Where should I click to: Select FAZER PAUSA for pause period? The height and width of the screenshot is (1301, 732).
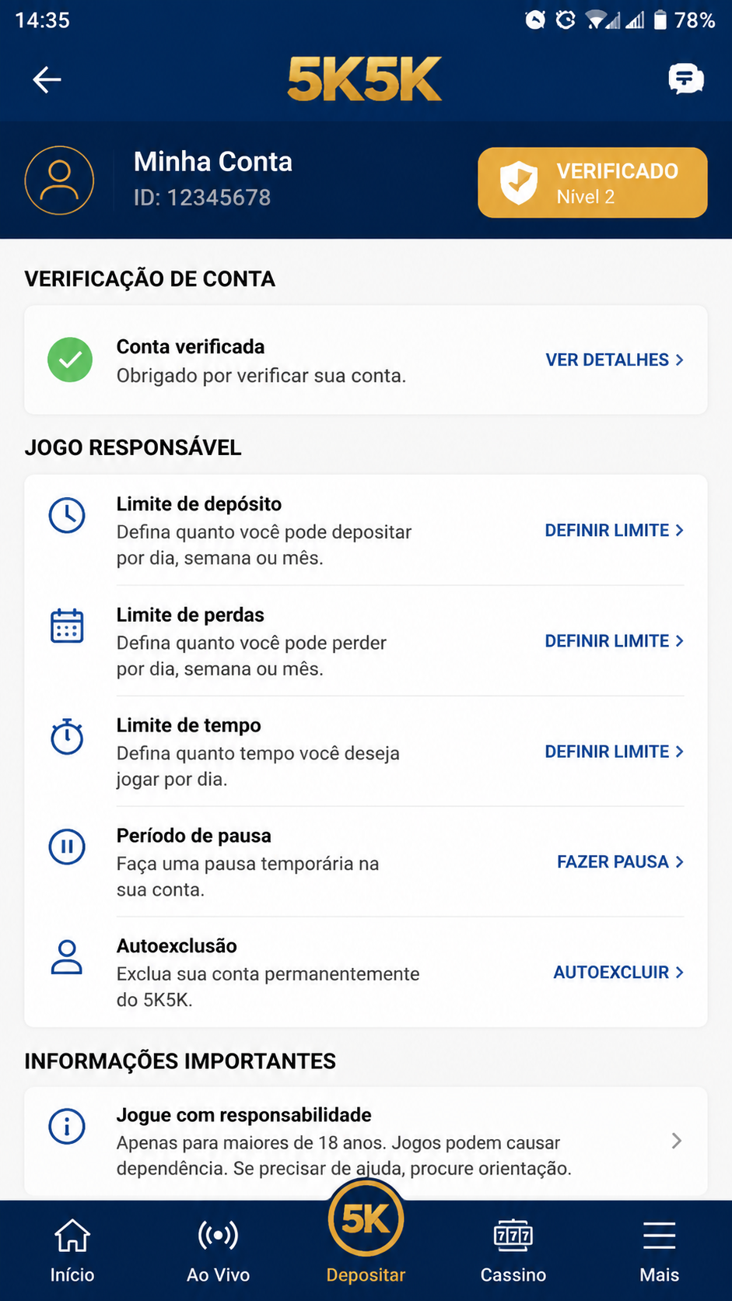coord(621,861)
